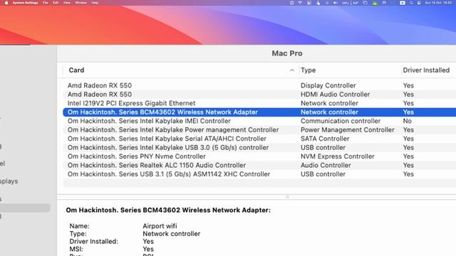Sort by the Type column header
This screenshot has width=456, height=256.
pyautogui.click(x=308, y=70)
